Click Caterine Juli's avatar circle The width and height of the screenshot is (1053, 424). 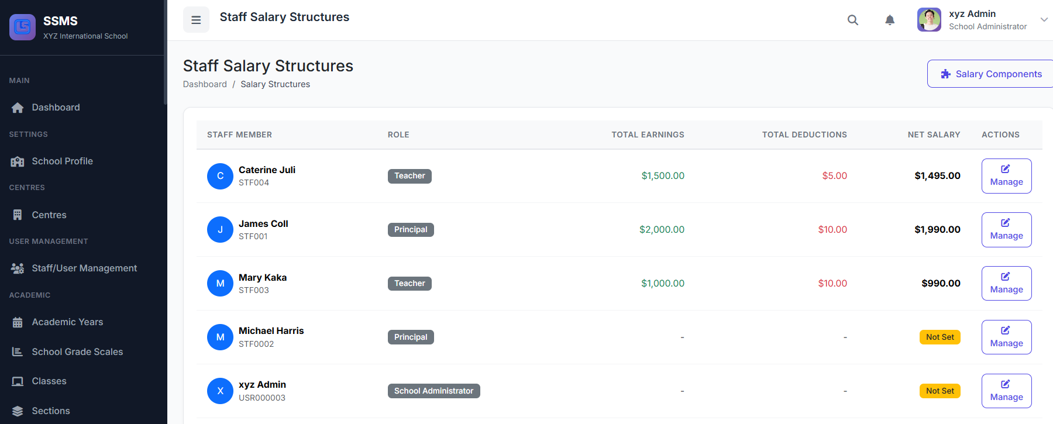(x=220, y=176)
